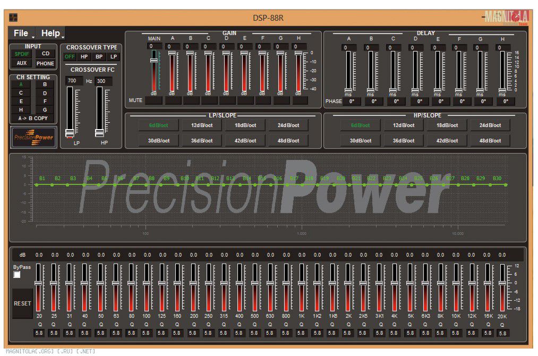538x356 pixels.
Task: Set crossover type to LP
Action: pyautogui.click(x=114, y=57)
